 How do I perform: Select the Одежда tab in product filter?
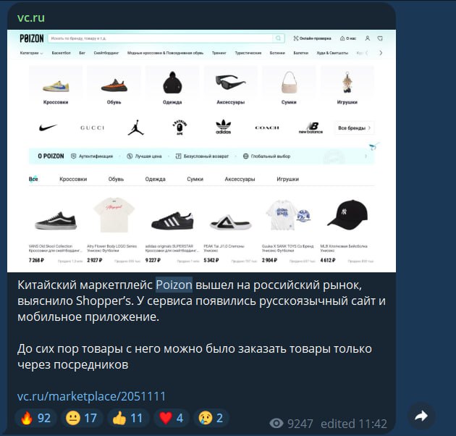(156, 179)
